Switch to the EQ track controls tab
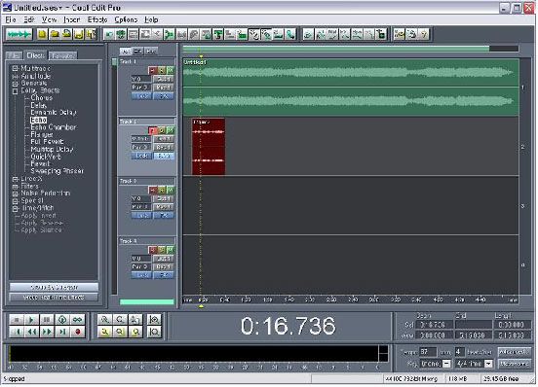Screen dimensions: 538x387 (138, 52)
